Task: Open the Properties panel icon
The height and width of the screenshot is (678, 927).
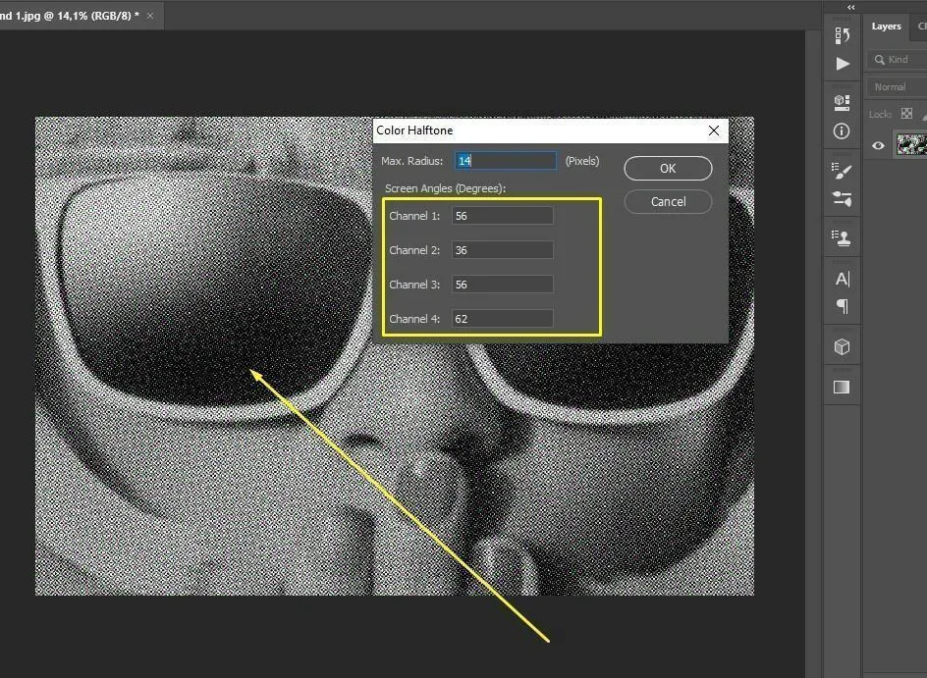Action: coord(842,101)
